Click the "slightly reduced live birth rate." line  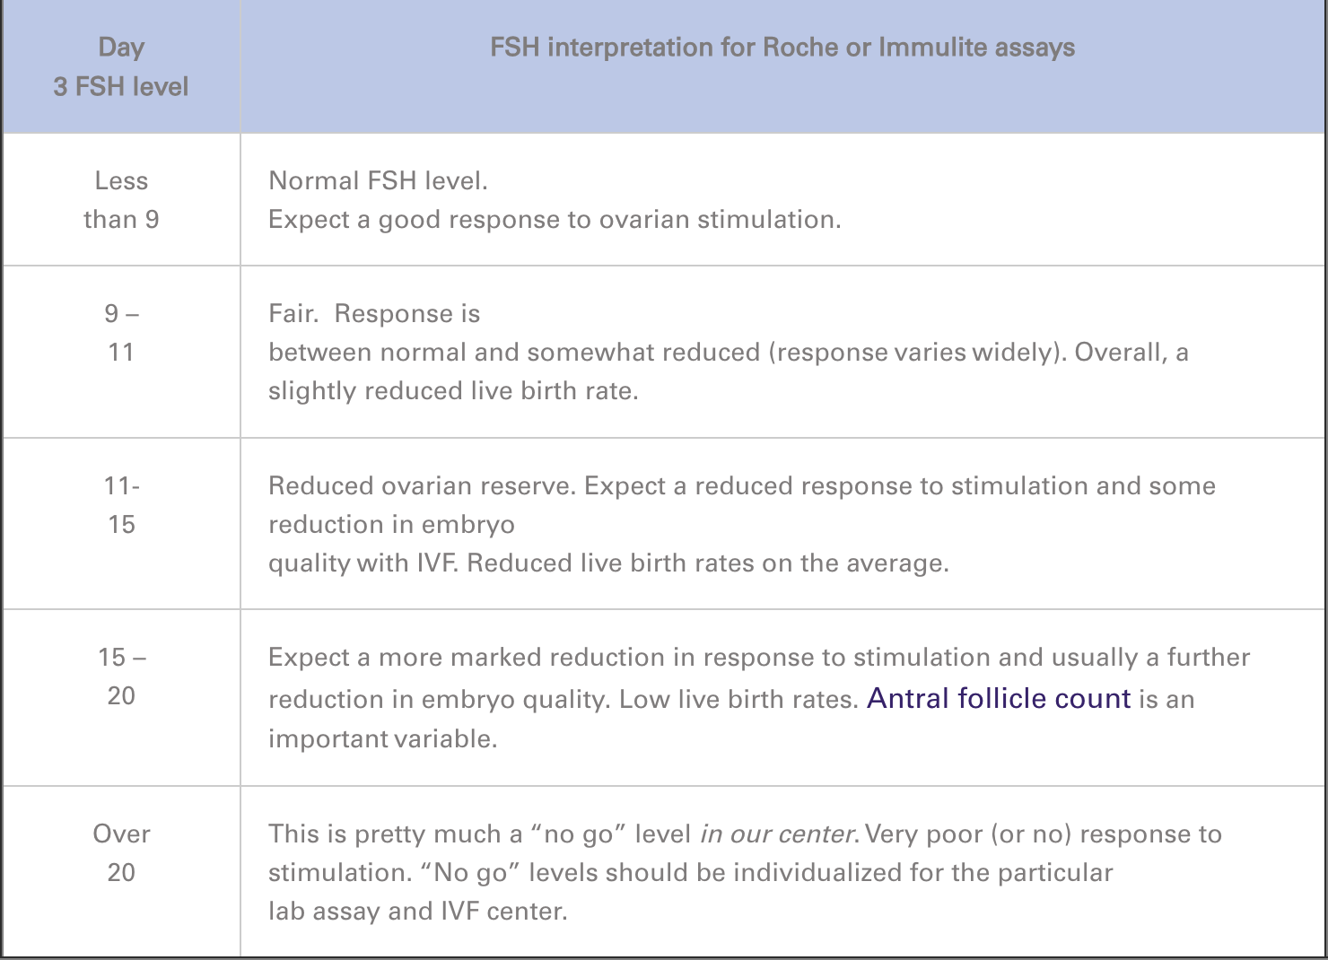[x=453, y=391]
